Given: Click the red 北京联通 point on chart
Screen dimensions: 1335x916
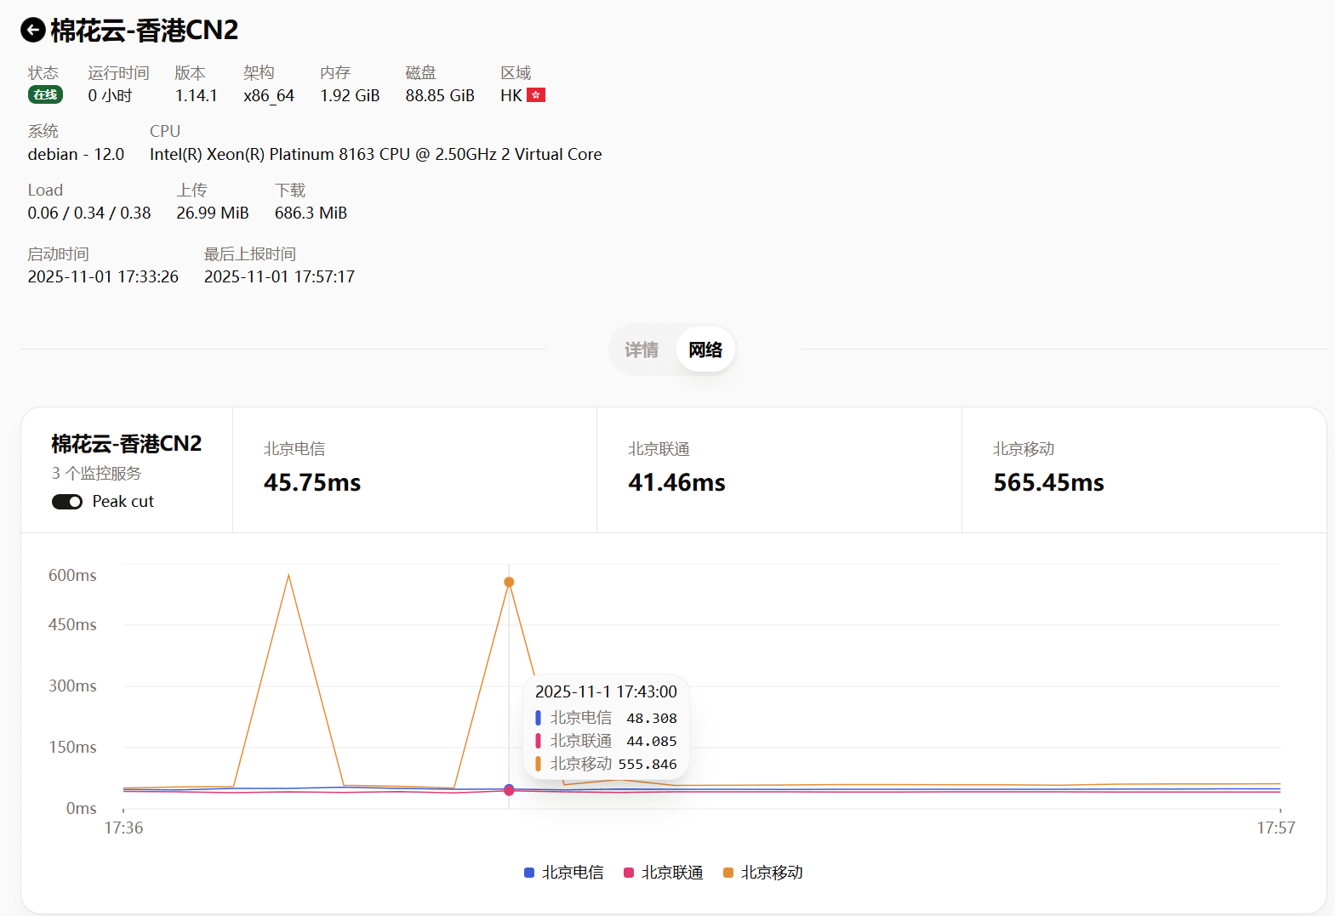Looking at the screenshot, I should [509, 791].
